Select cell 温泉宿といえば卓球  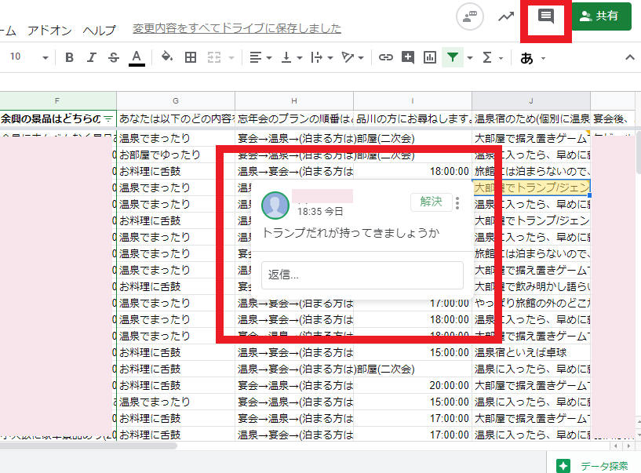(531, 352)
